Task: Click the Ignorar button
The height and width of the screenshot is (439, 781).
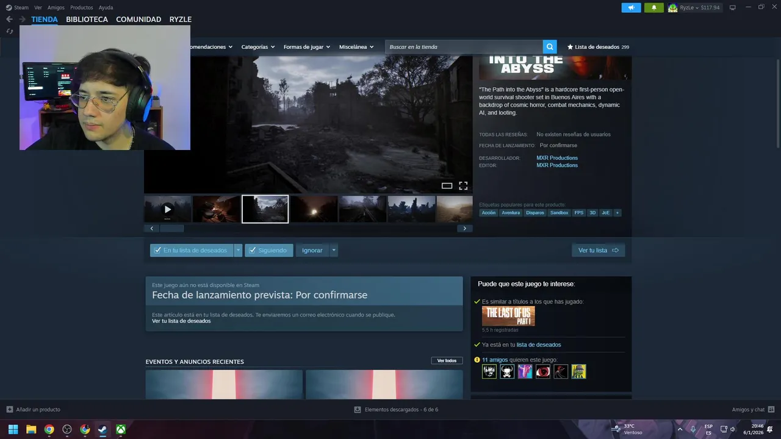Action: (x=312, y=251)
